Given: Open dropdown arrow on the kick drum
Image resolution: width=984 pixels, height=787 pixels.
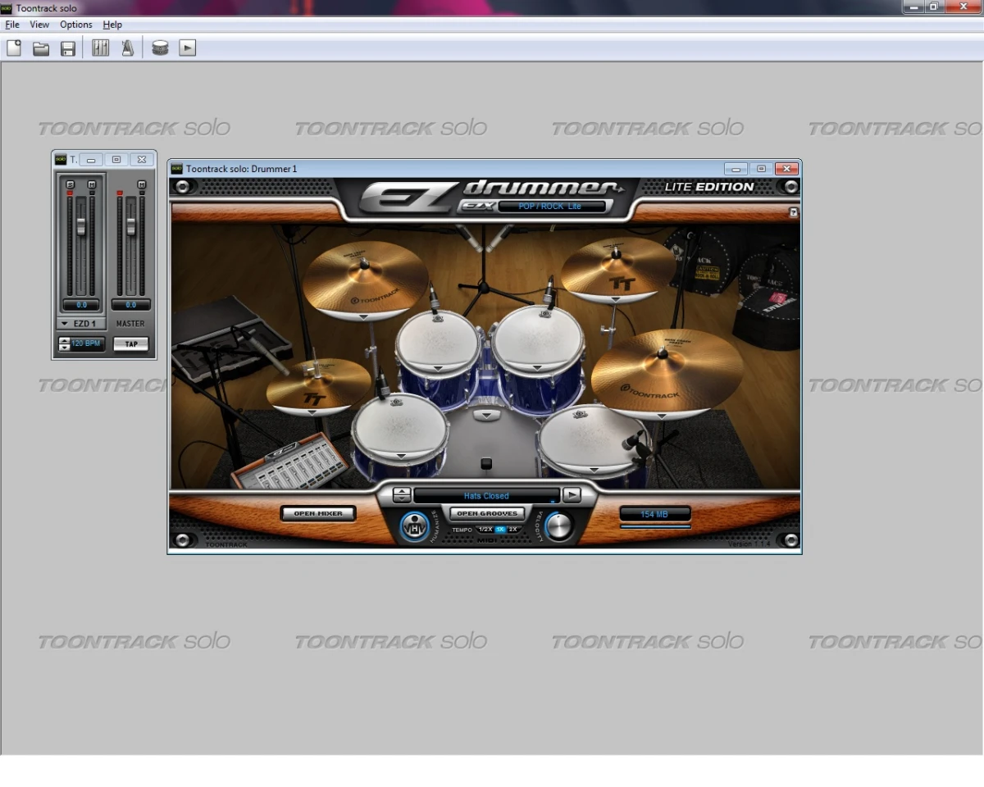Looking at the screenshot, I should click(x=487, y=416).
